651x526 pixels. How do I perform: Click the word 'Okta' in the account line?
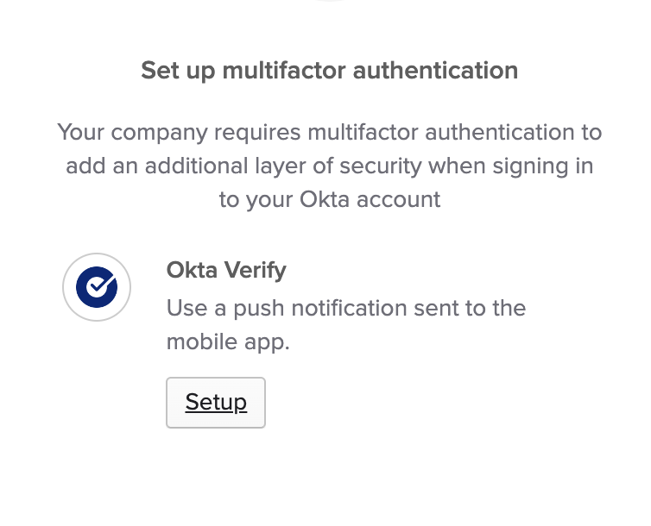pos(324,199)
